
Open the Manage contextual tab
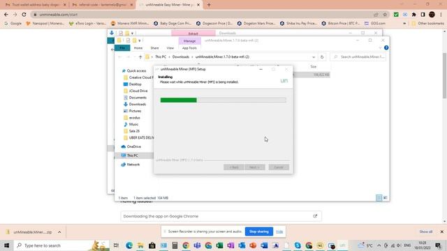(x=189, y=41)
